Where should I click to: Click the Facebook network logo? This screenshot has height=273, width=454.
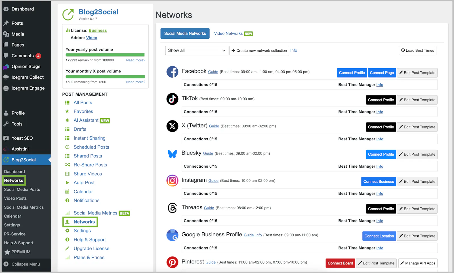pyautogui.click(x=172, y=72)
